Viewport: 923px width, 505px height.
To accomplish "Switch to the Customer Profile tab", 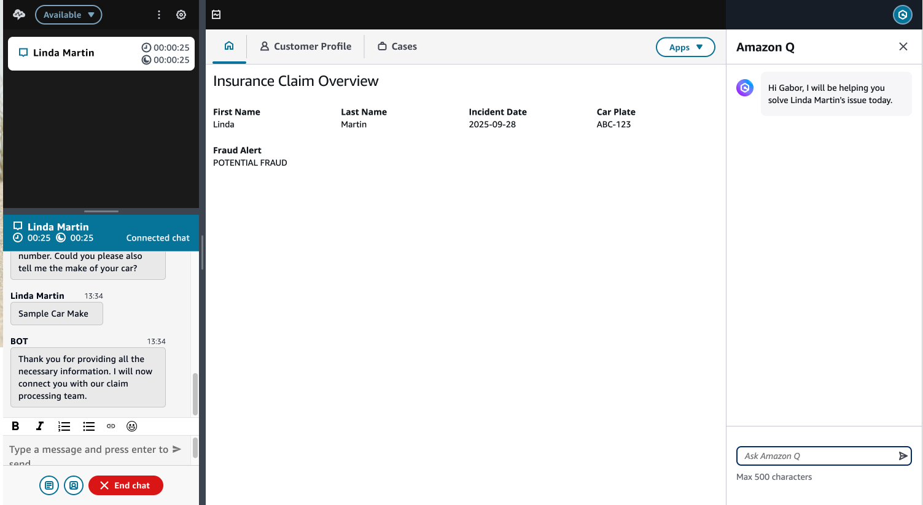I will click(x=306, y=46).
